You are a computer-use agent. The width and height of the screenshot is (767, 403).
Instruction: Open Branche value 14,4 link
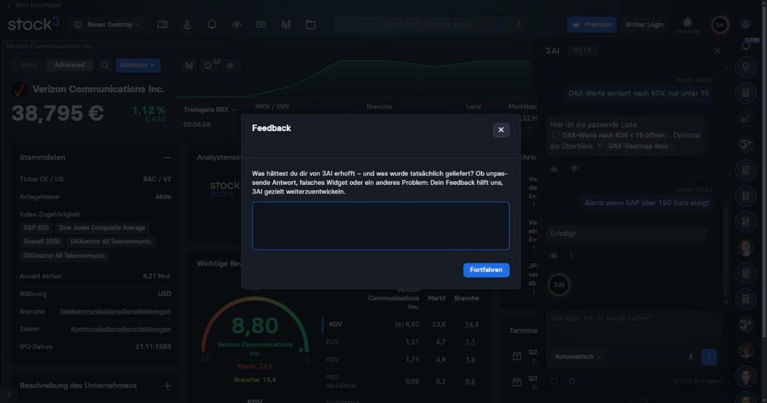tap(472, 324)
